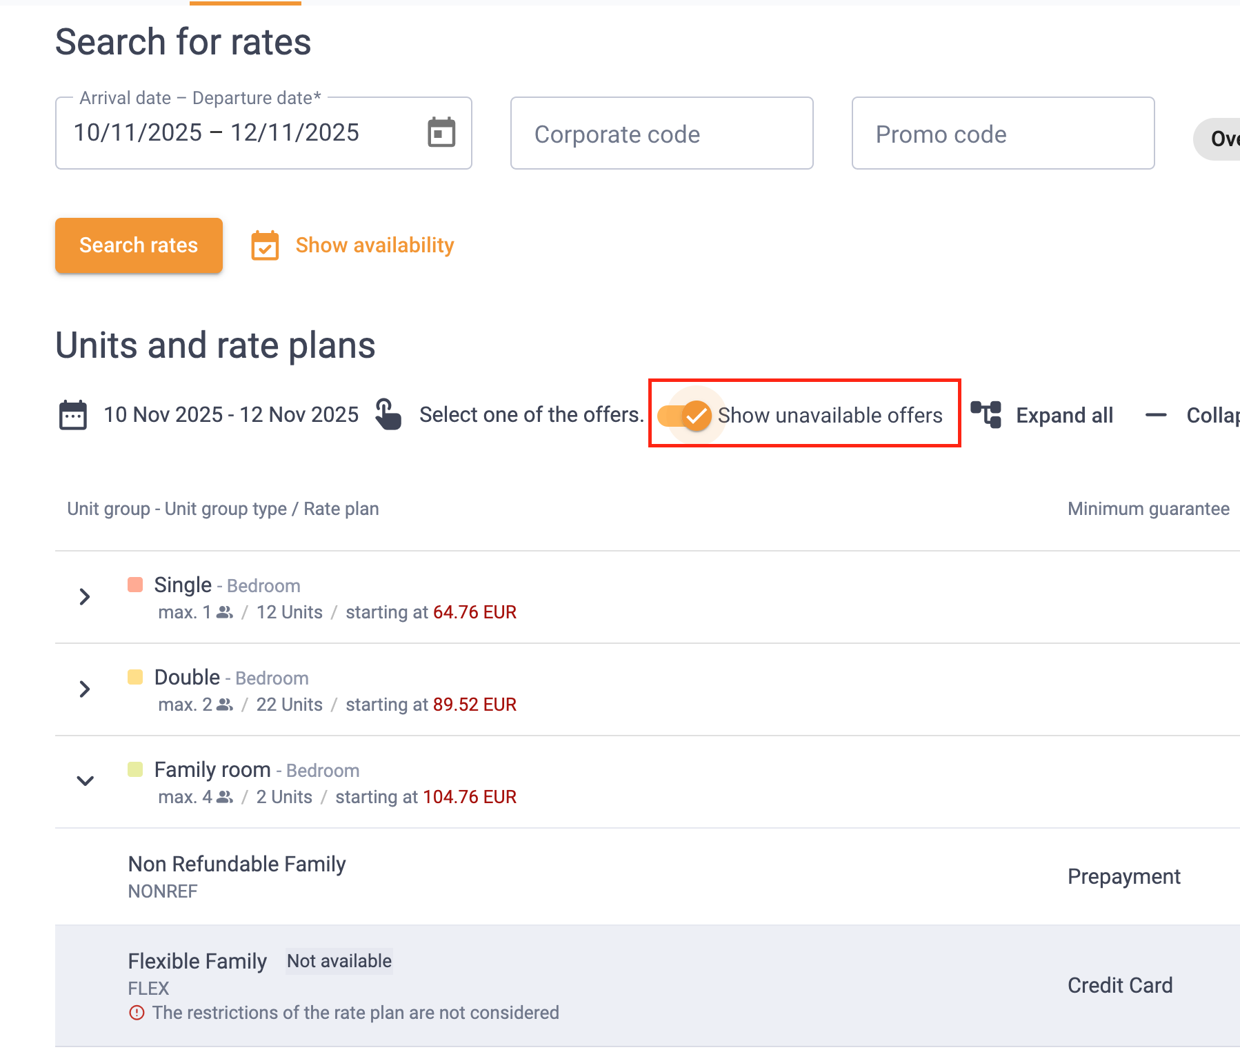The width and height of the screenshot is (1240, 1052).
Task: Click the NONREF rate code
Action: click(x=163, y=891)
